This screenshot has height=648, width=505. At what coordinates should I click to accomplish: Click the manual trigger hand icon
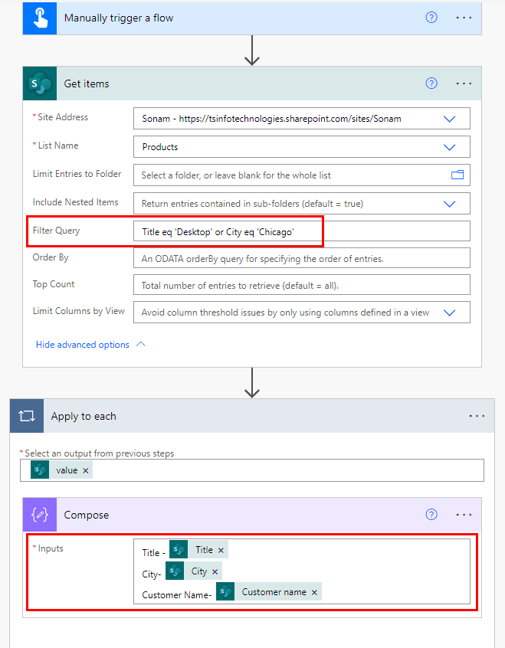point(40,18)
